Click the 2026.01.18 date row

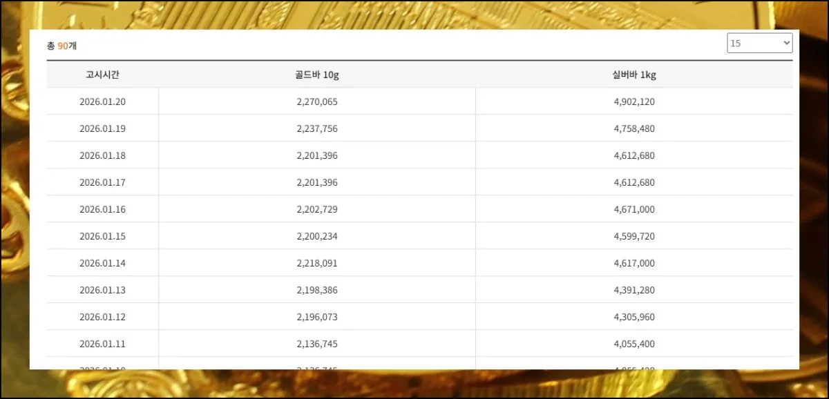[102, 155]
